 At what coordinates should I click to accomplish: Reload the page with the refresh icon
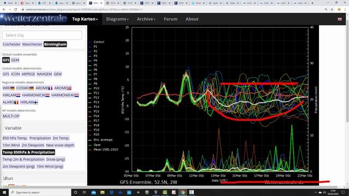point(16,9)
